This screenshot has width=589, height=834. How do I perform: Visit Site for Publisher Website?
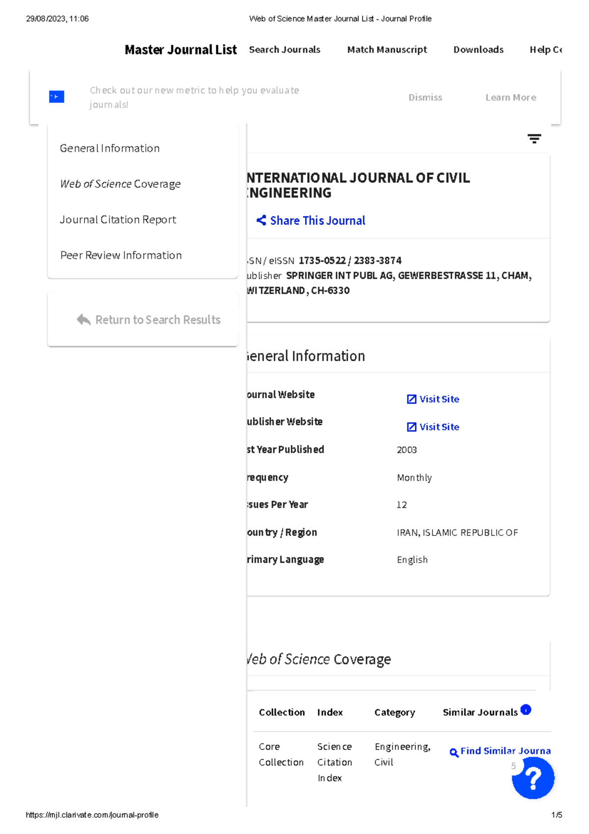[x=439, y=427]
